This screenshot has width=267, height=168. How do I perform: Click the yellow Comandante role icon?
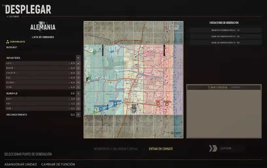8,42
